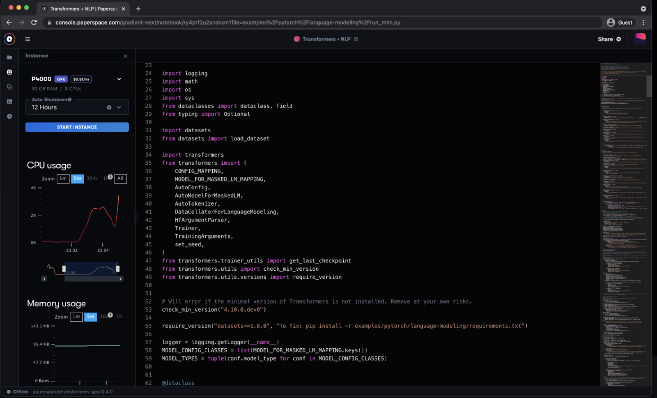Screen dimensions: 657x398
Task: Select 1m zoom for Memory usage
Action: [76, 317]
